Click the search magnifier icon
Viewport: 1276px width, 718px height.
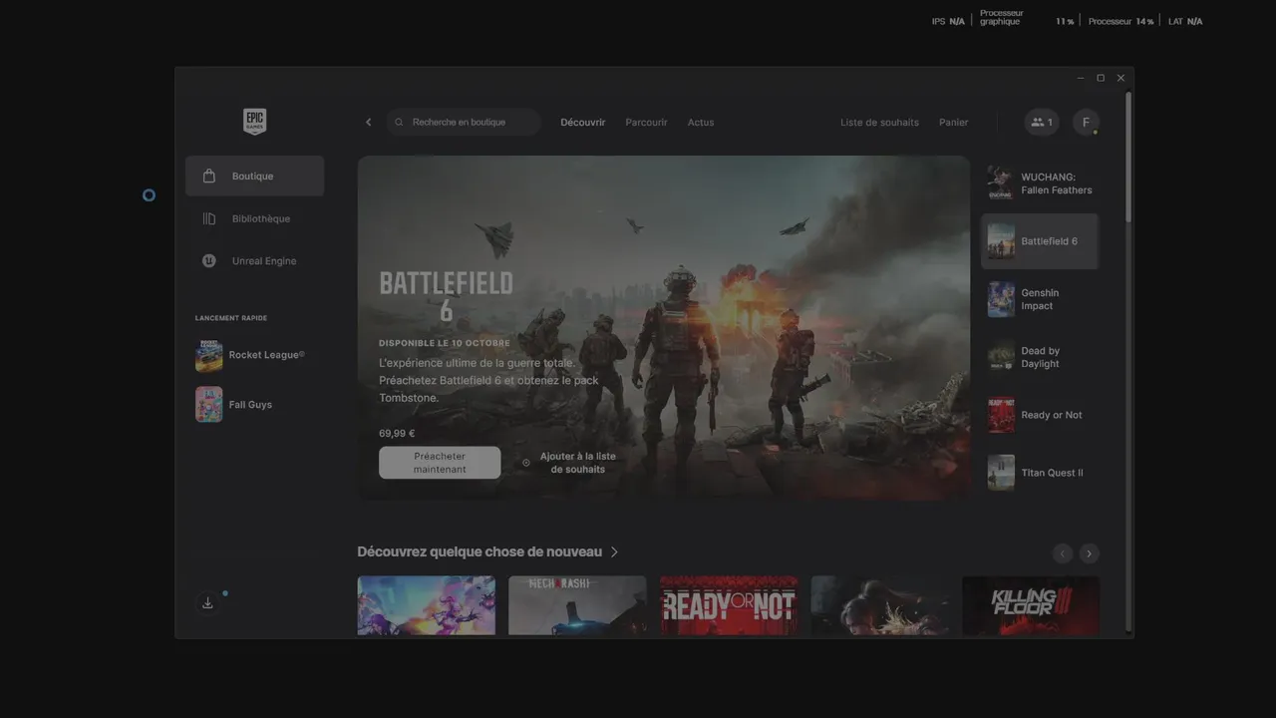point(399,123)
